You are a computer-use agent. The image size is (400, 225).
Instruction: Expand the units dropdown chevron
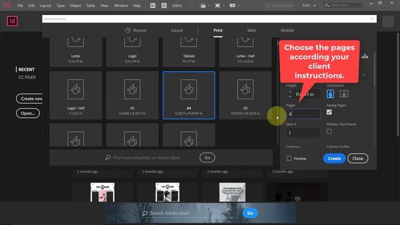point(364,75)
